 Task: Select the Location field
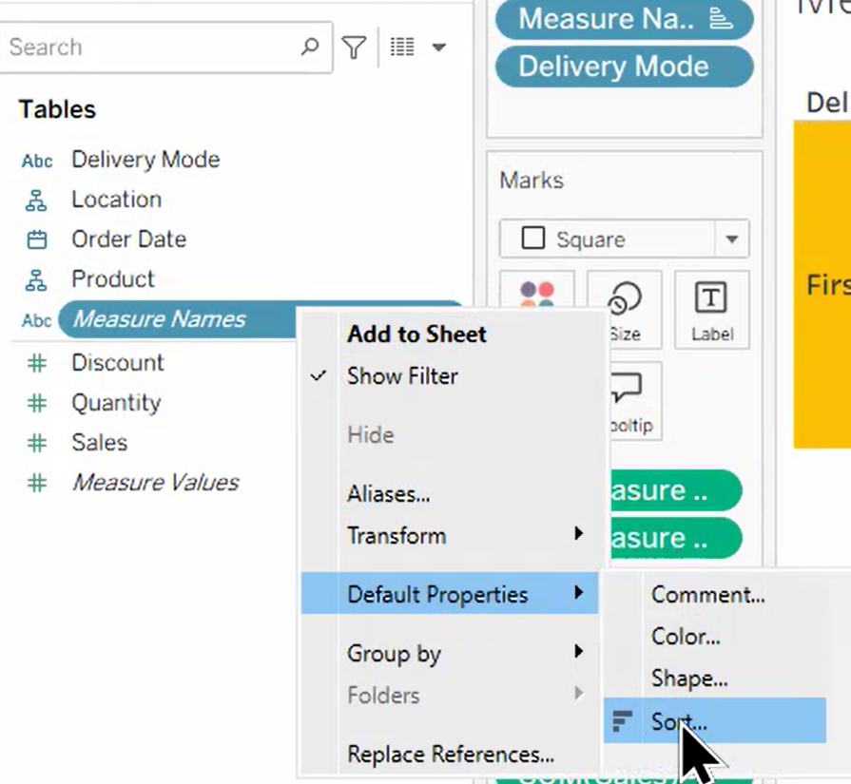pos(117,200)
